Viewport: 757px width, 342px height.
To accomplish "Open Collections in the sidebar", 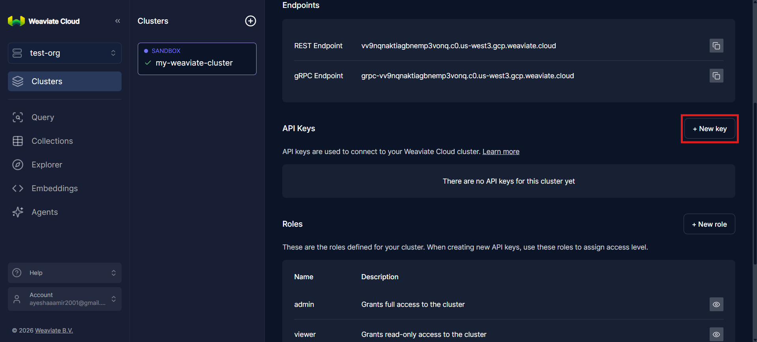I will (x=52, y=141).
